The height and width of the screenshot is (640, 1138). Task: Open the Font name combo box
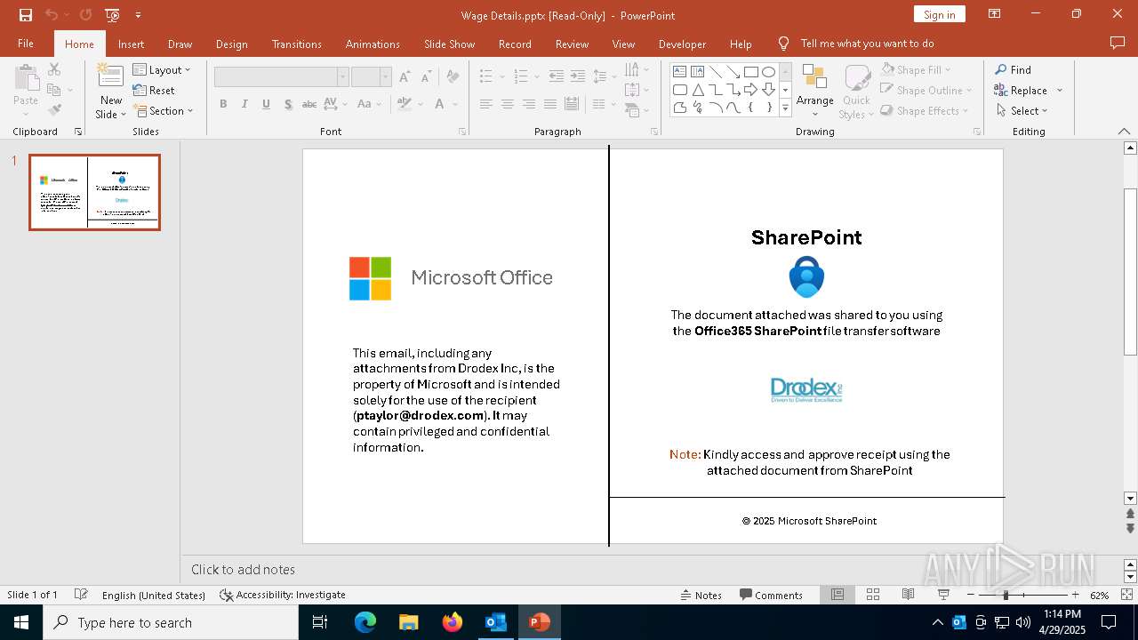point(281,76)
